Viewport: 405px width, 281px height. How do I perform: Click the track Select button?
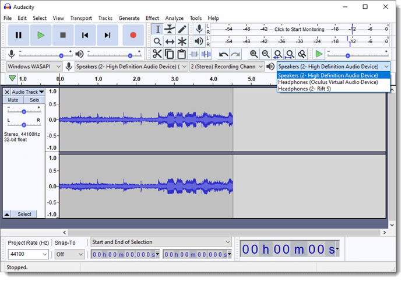coord(24,214)
